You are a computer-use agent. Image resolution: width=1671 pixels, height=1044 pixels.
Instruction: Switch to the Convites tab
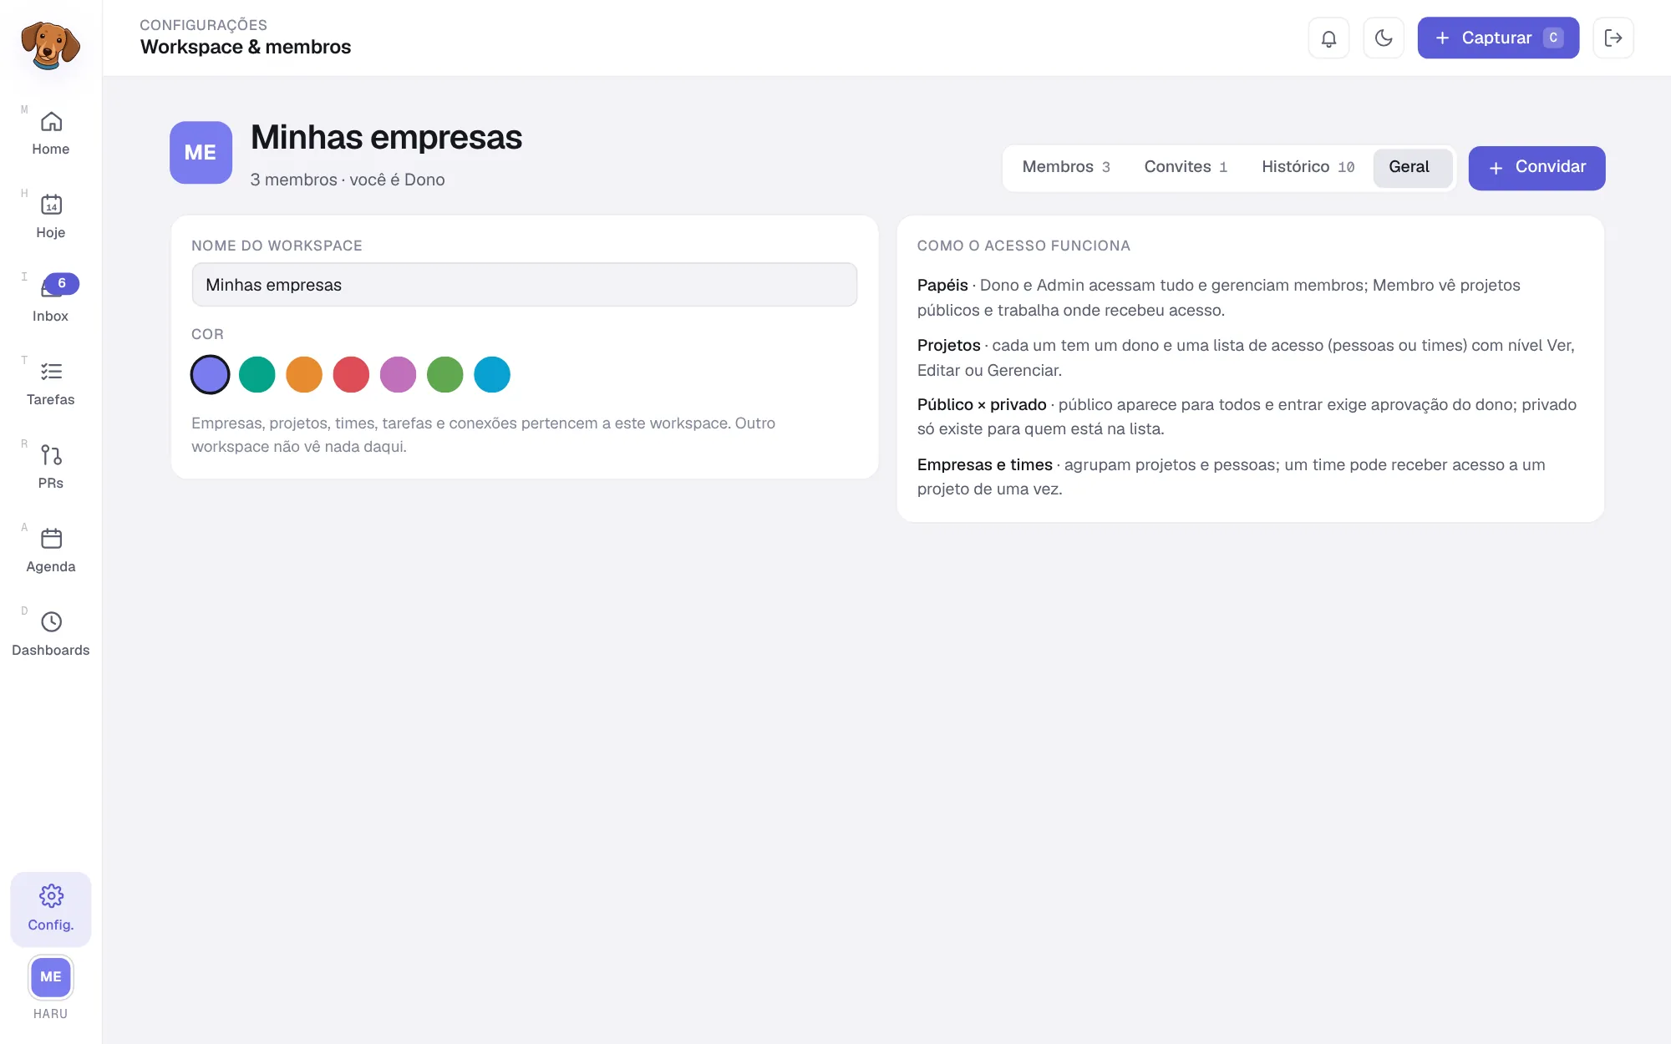click(x=1186, y=167)
